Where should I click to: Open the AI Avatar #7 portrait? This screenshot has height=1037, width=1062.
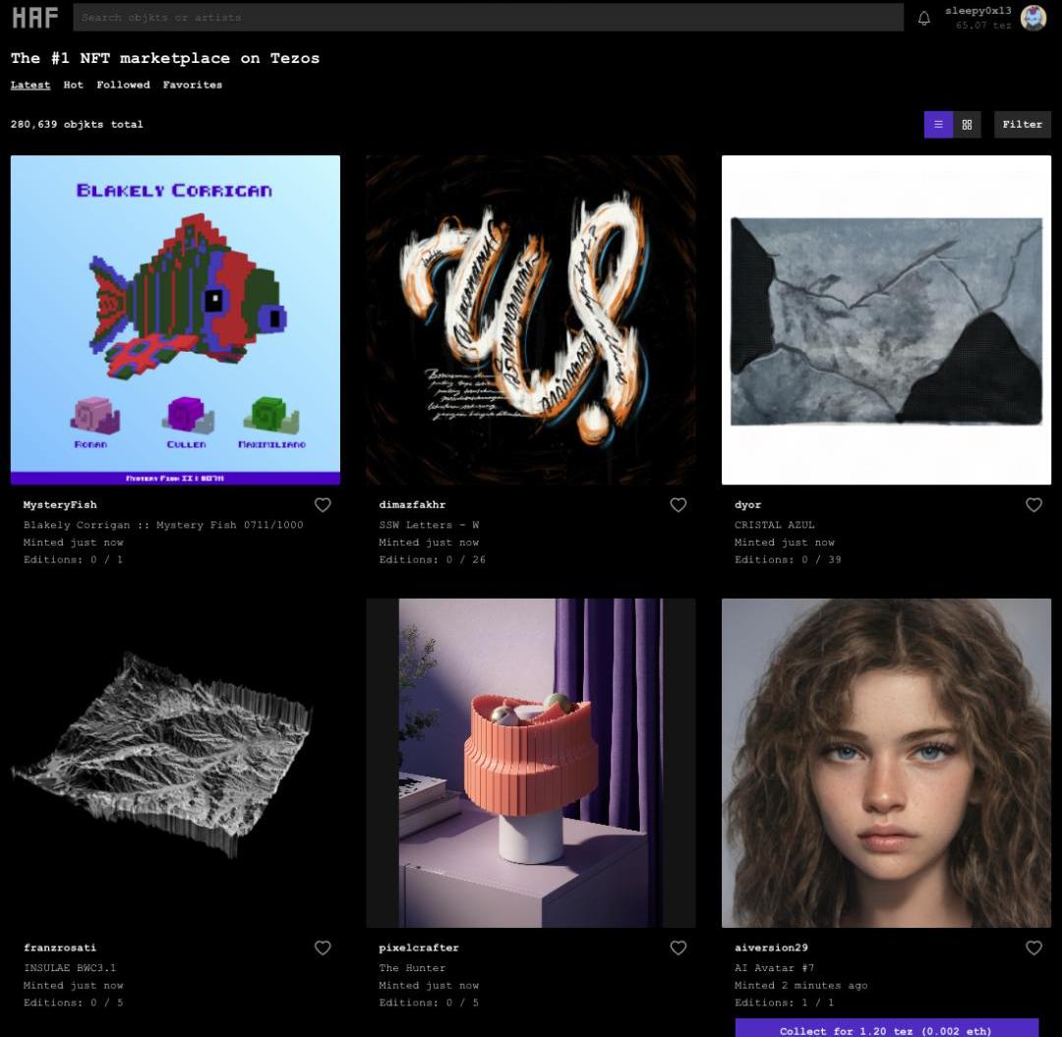click(887, 763)
